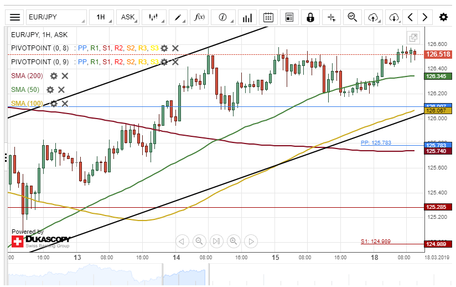Remove the SMA (200) indicator

click(x=65, y=75)
